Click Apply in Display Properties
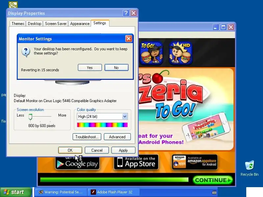This screenshot has height=197, width=263. coord(123,150)
